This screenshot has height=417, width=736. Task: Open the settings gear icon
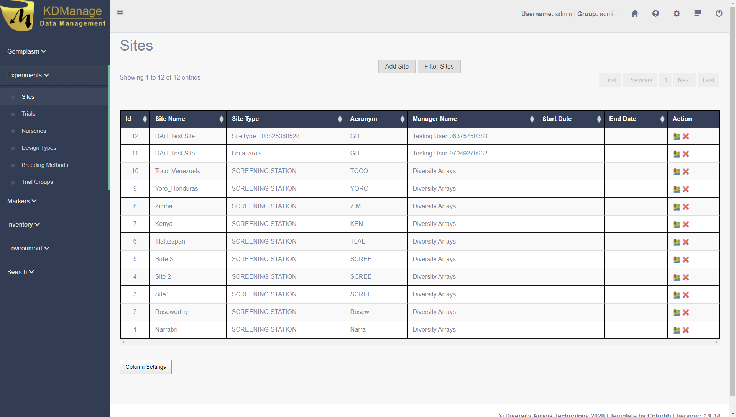click(677, 14)
